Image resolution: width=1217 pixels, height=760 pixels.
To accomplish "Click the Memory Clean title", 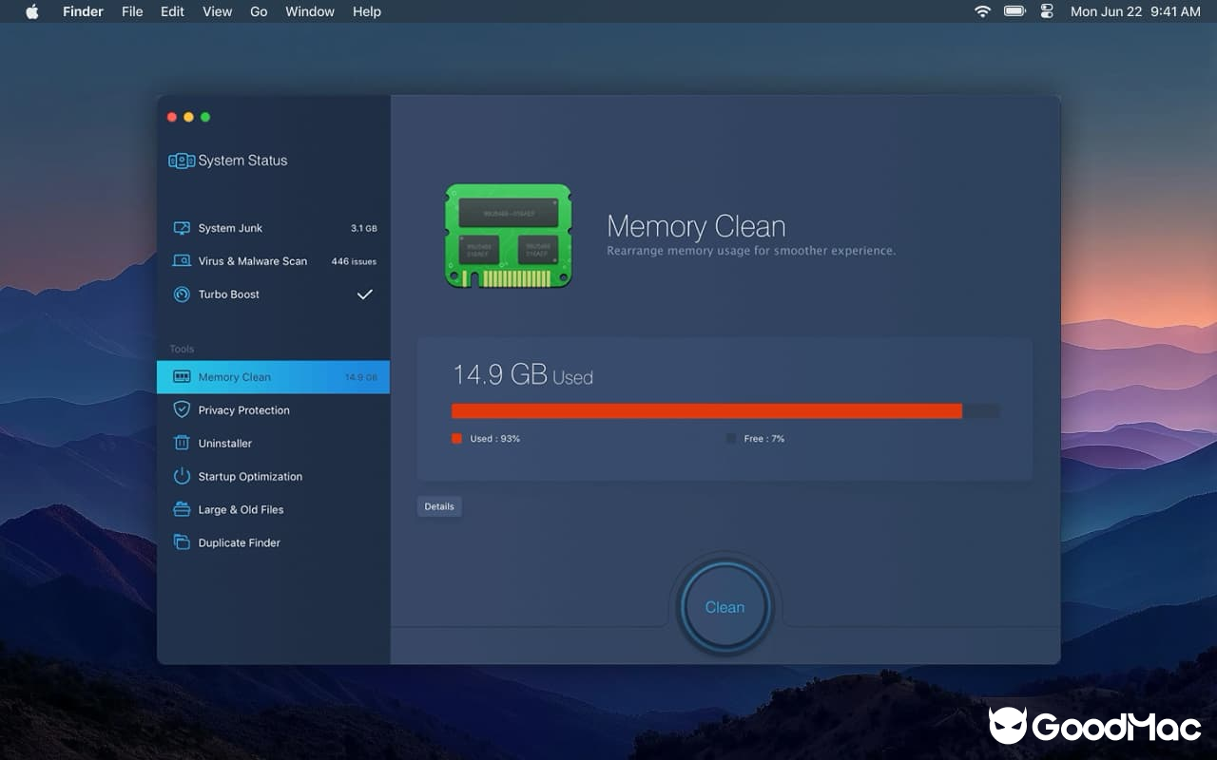I will coord(696,227).
